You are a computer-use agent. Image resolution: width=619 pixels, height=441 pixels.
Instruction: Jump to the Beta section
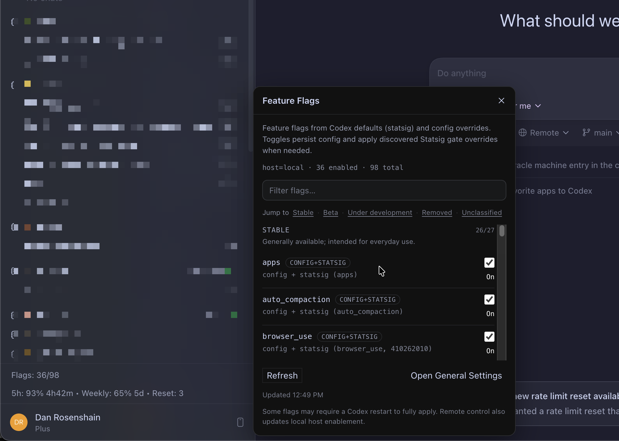click(x=330, y=212)
